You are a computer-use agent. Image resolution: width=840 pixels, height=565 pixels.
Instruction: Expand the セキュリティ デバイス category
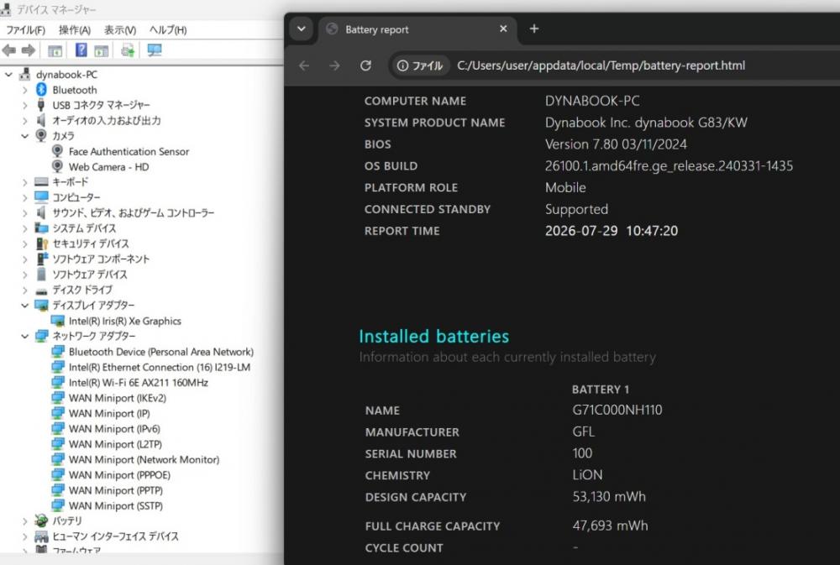click(24, 243)
